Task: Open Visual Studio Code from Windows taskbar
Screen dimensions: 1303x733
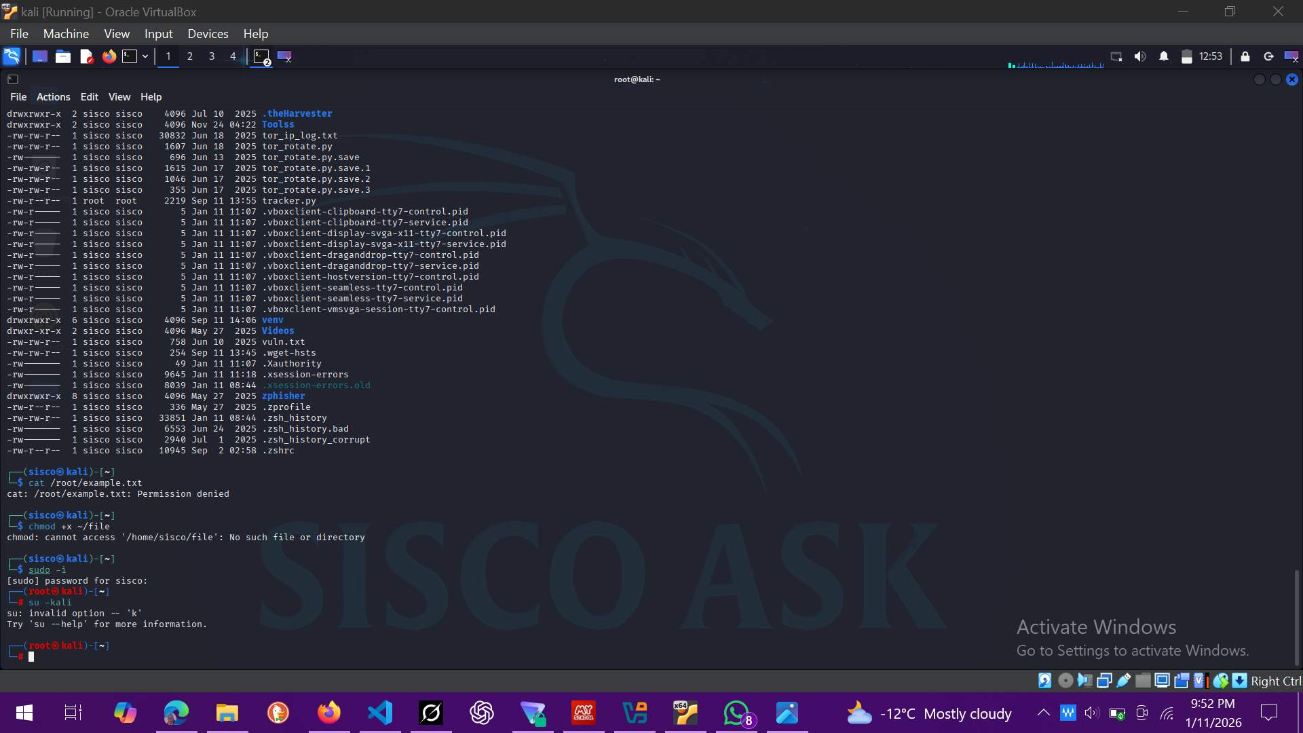Action: point(380,713)
